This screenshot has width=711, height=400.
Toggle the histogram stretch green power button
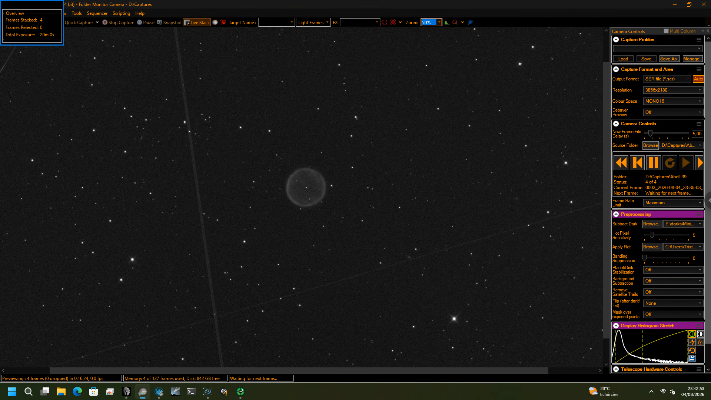[692, 334]
